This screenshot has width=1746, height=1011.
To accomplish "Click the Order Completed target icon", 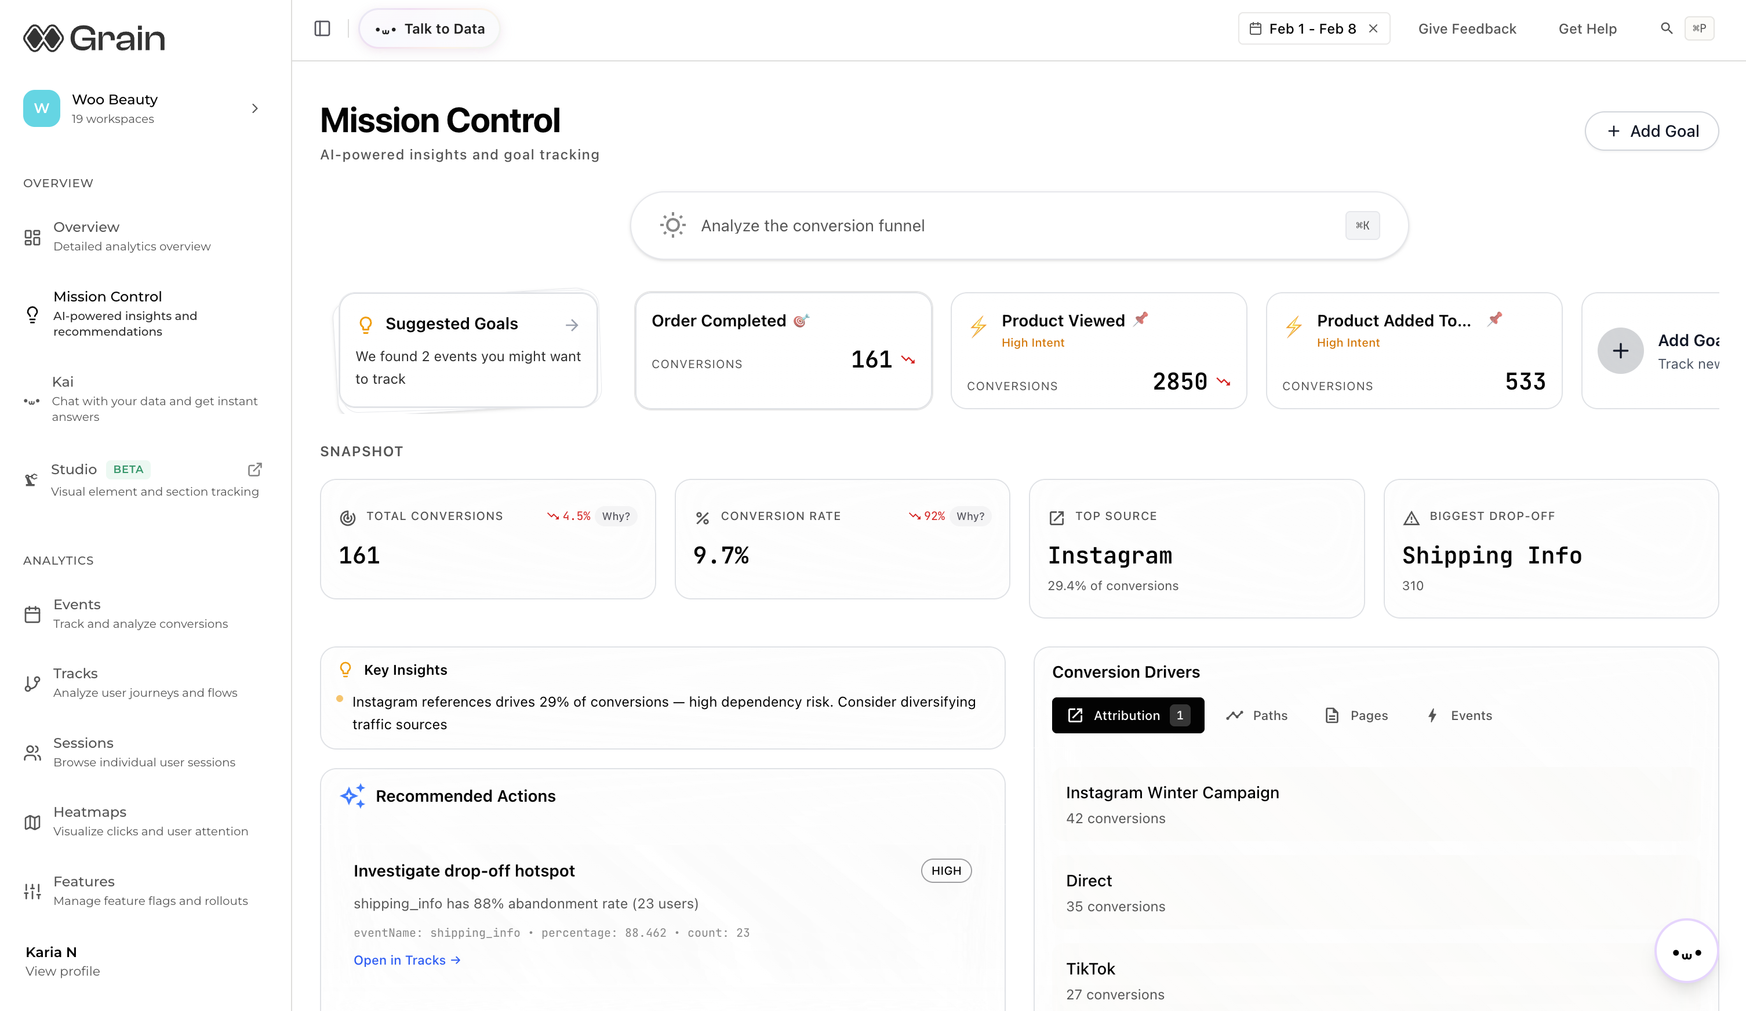I will [x=801, y=321].
